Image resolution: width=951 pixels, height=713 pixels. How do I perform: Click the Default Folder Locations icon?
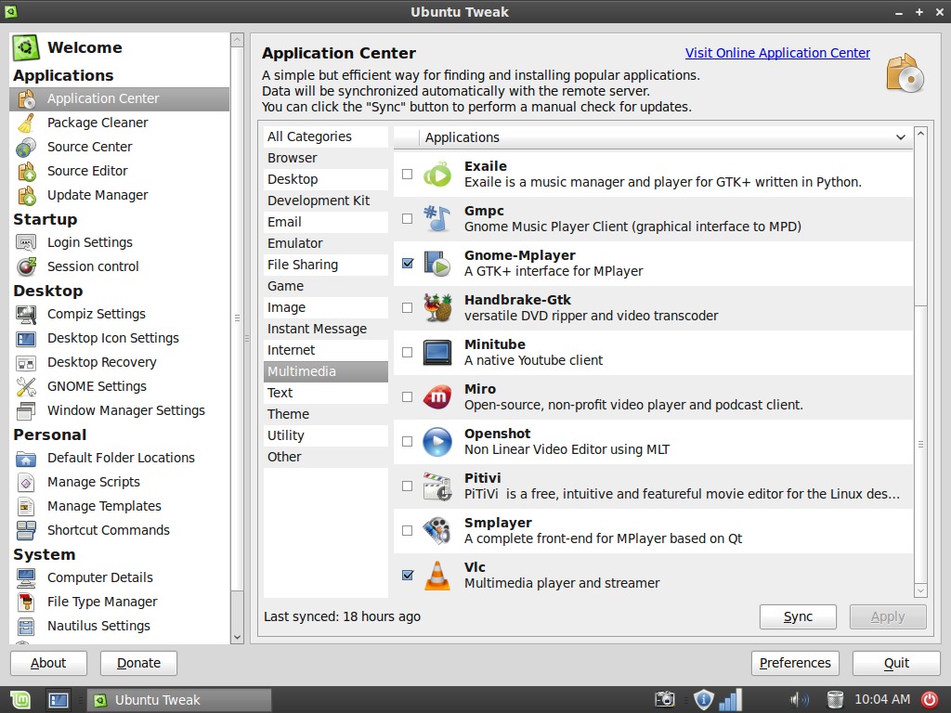26,459
